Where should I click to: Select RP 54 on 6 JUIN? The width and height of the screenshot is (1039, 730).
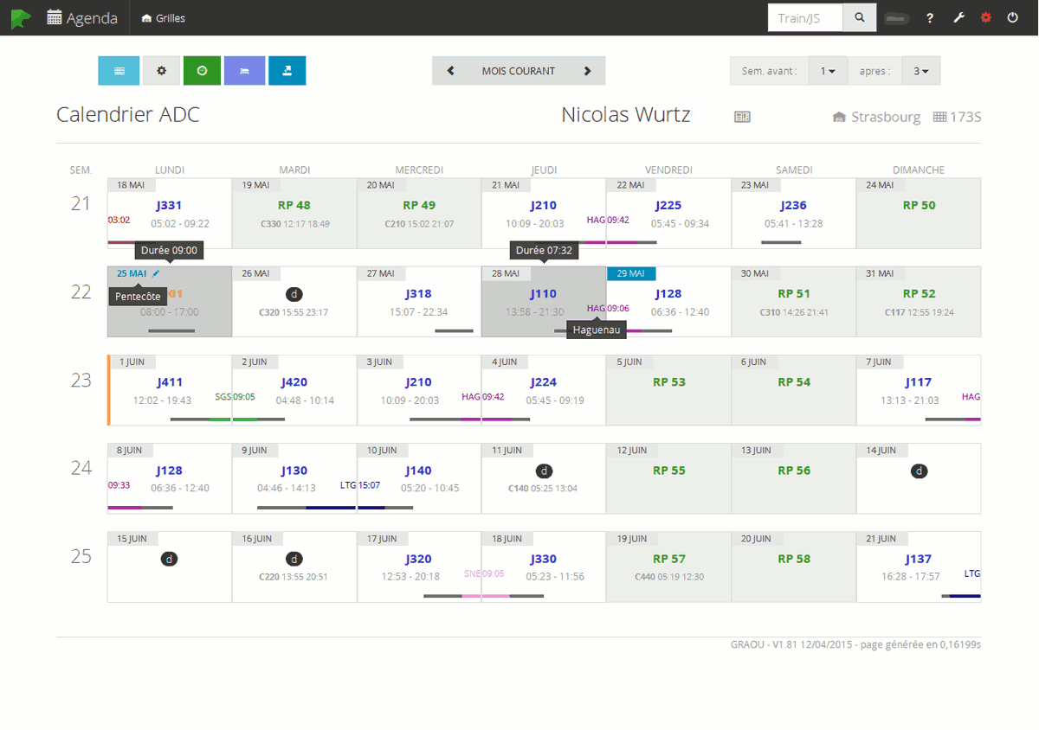(x=794, y=382)
